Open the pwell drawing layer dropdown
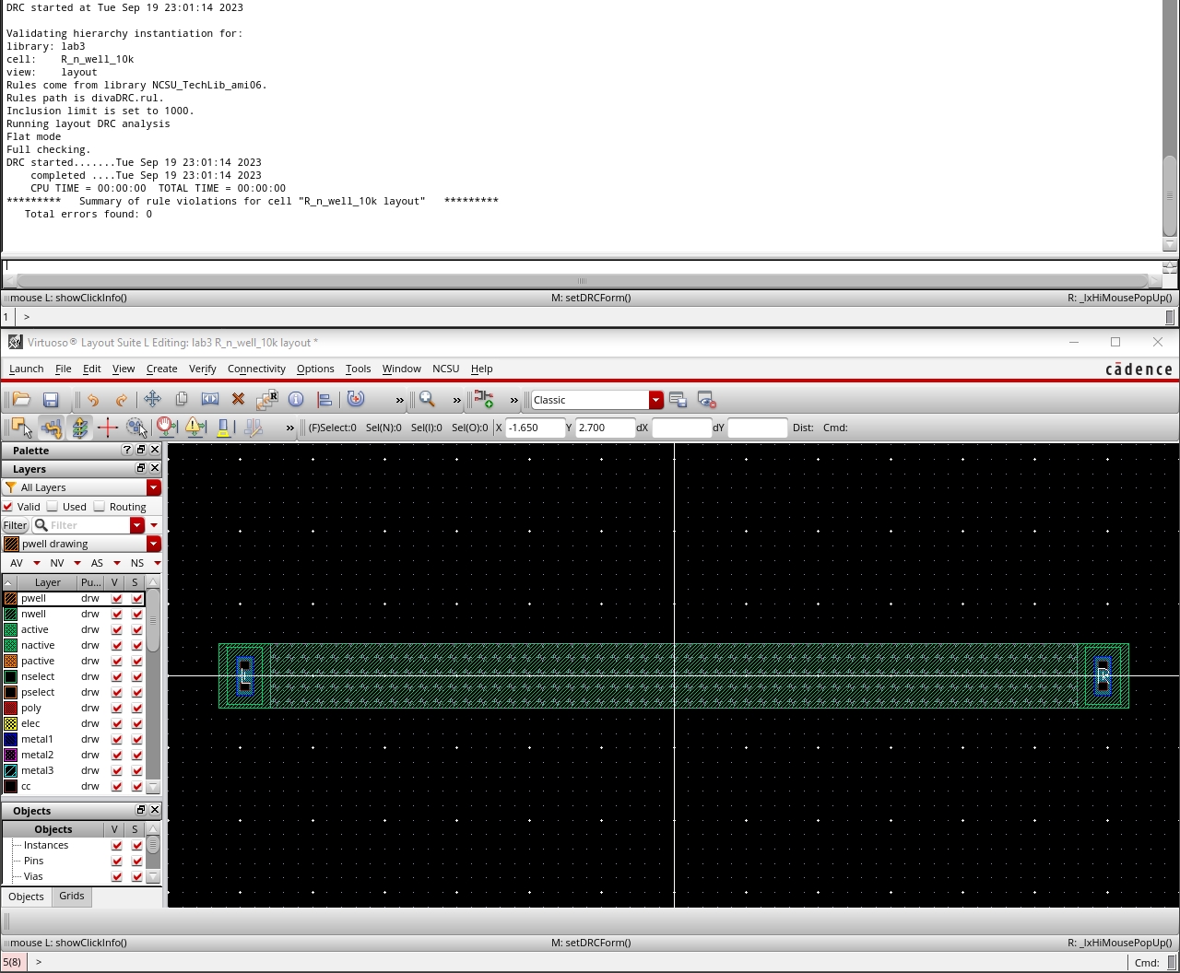The height and width of the screenshot is (973, 1180). coord(153,544)
